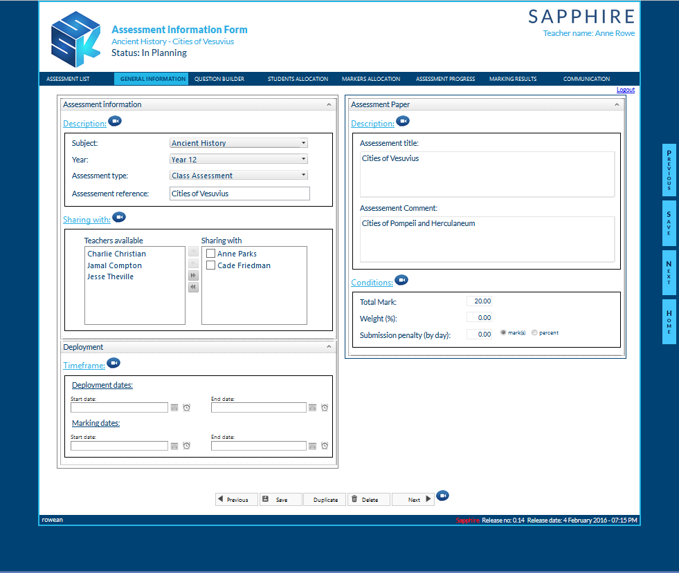This screenshot has width=679, height=573.
Task: Click the Assessement reference input field
Action: point(239,194)
